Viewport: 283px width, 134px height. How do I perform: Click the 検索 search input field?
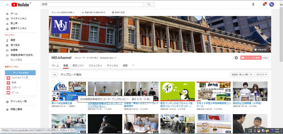point(92,4)
